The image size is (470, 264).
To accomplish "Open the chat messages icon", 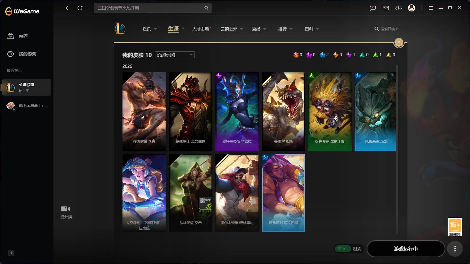I will [x=373, y=8].
